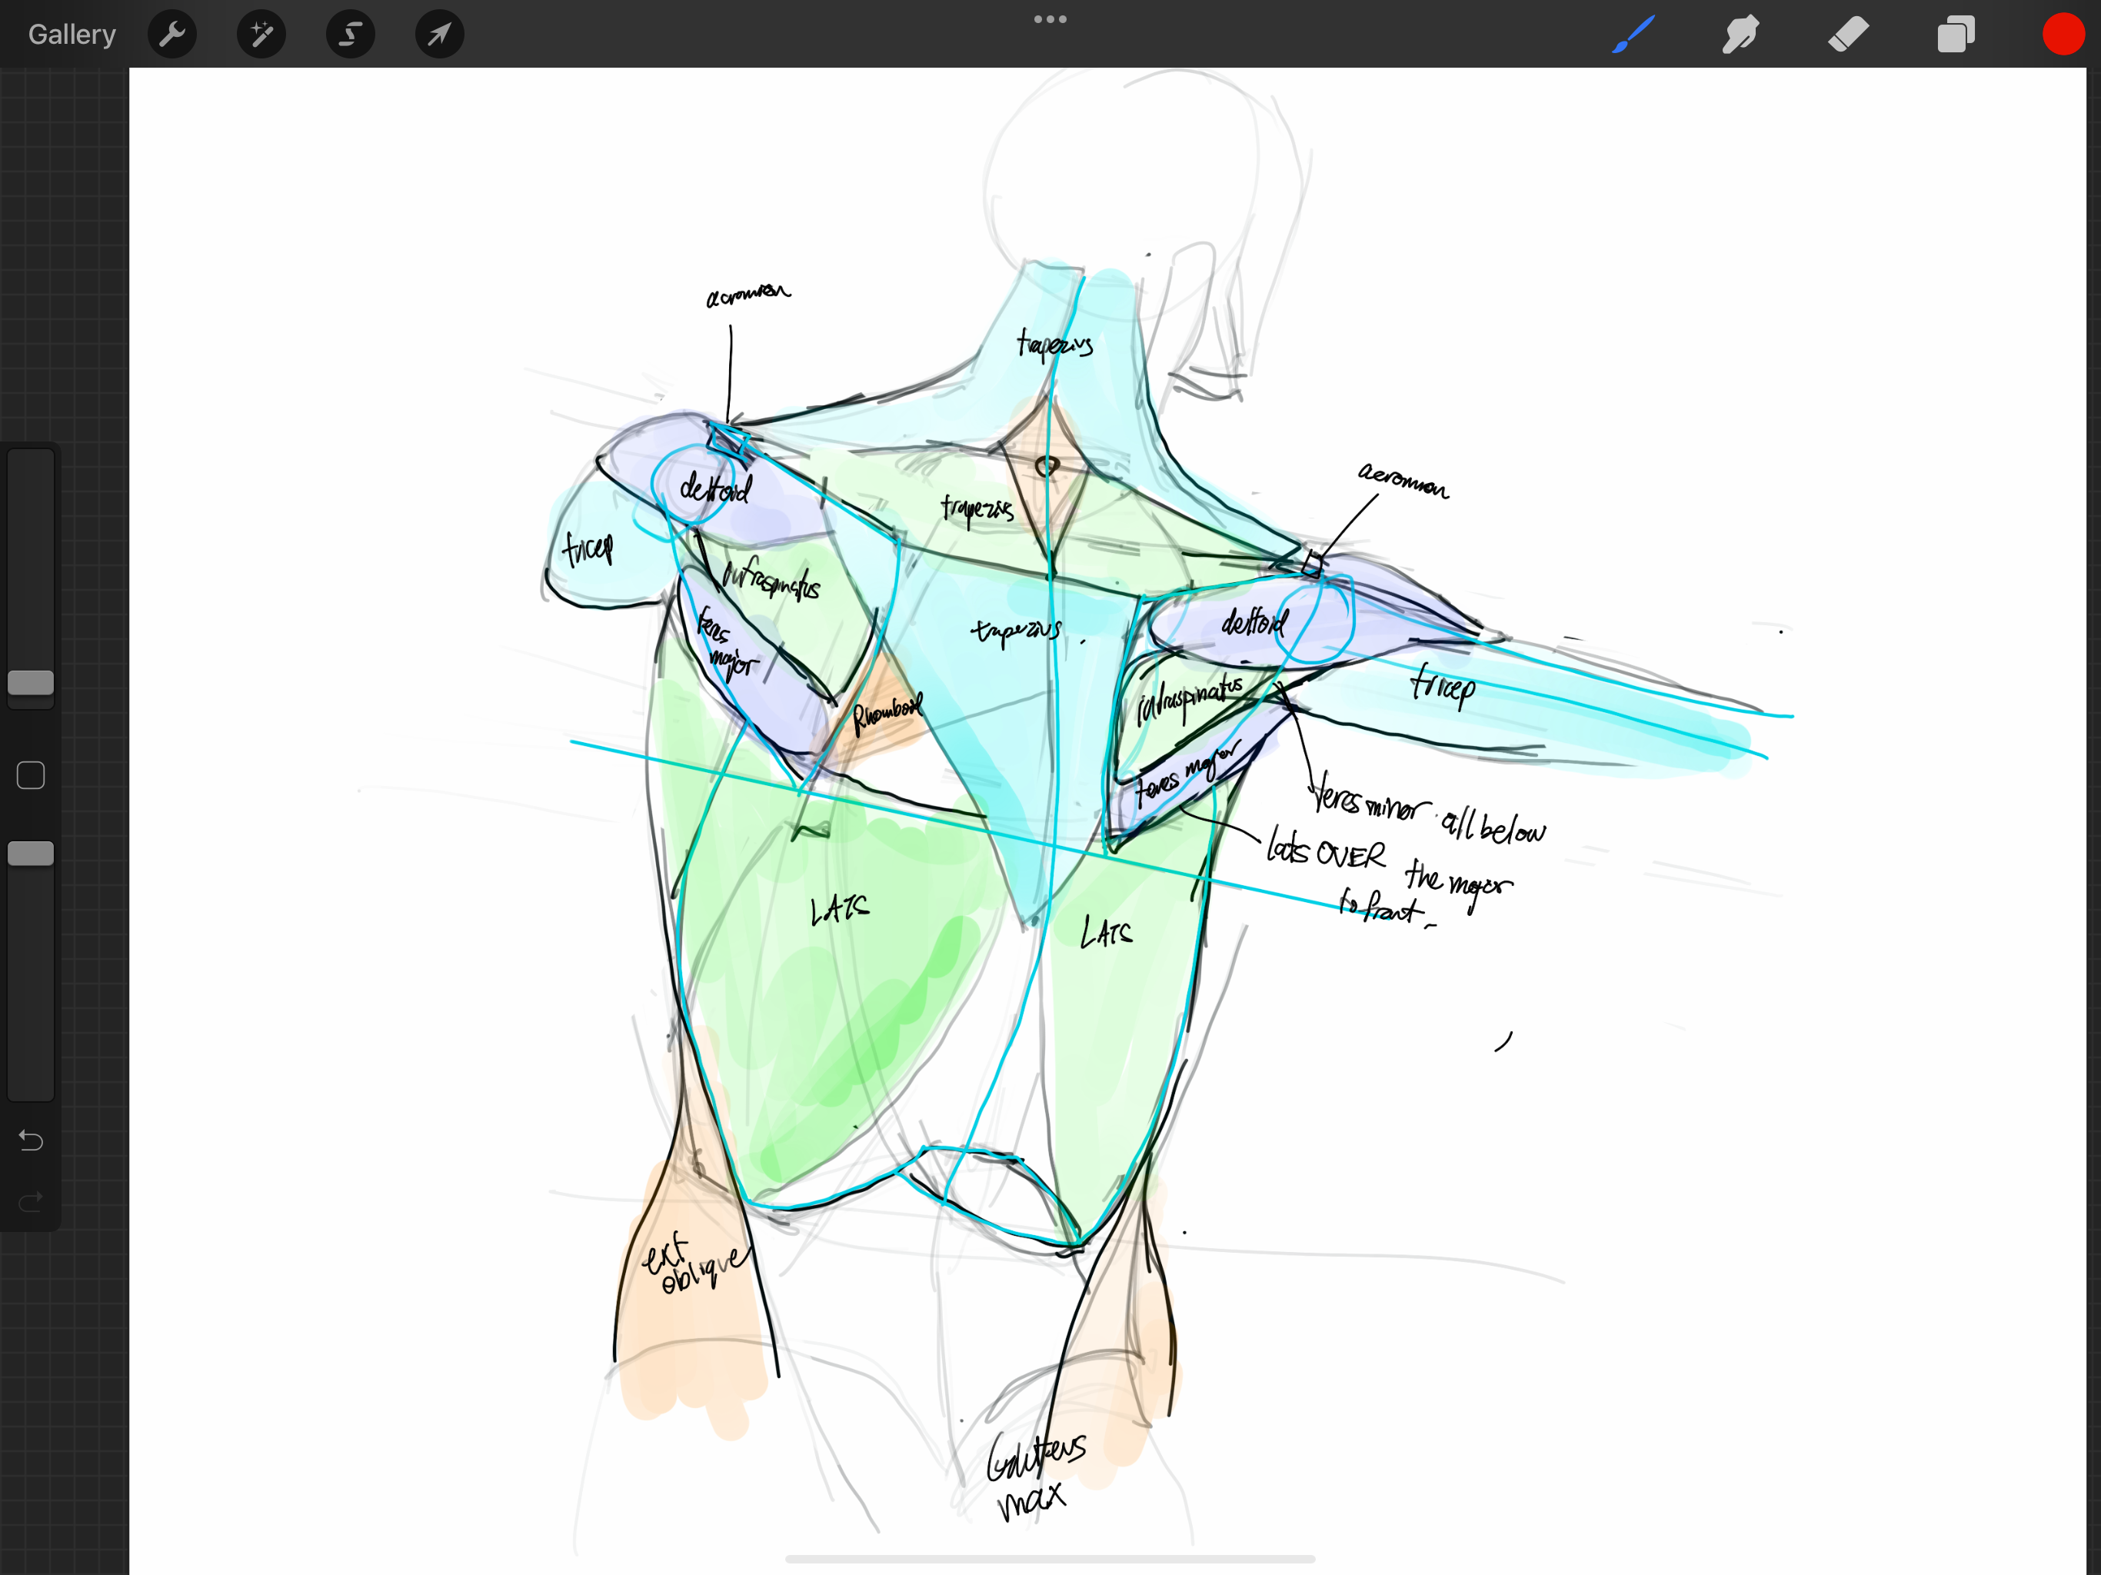Screen dimensions: 2101x1575
Task: Tap the three-dot multitasking menu
Action: pos(1050,19)
